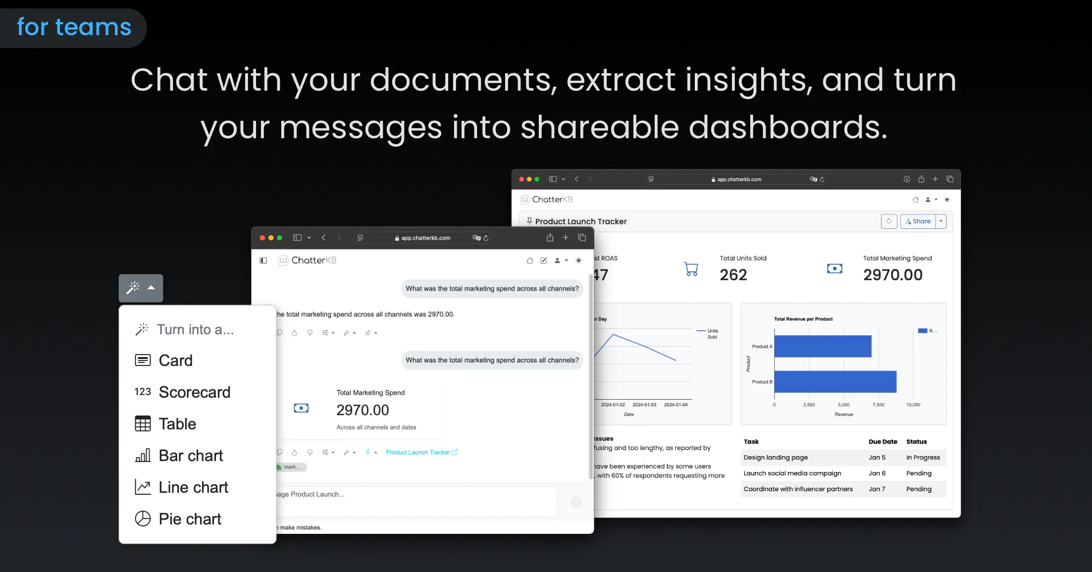1092x572 pixels.
Task: Open user account menu in dashboard window
Action: (931, 200)
